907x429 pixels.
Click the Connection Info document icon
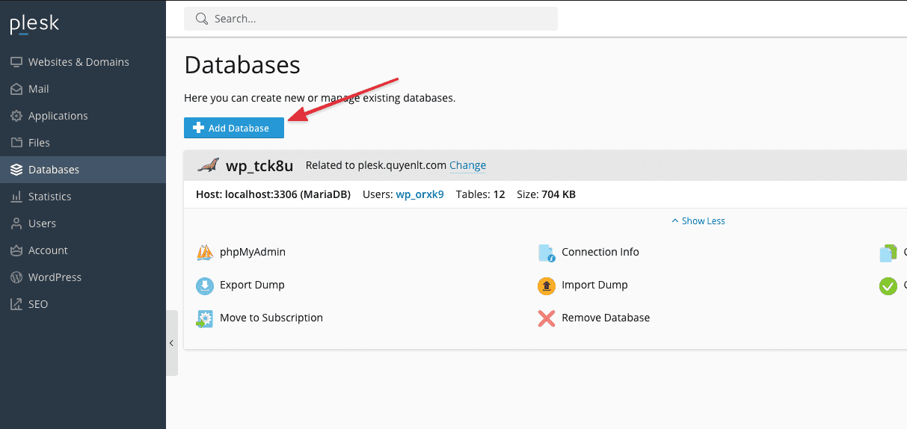[x=547, y=253]
